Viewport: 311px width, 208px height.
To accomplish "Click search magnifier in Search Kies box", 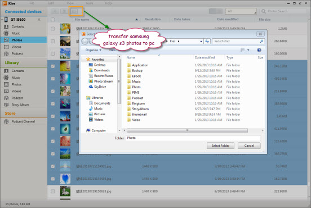I will 261,41.
